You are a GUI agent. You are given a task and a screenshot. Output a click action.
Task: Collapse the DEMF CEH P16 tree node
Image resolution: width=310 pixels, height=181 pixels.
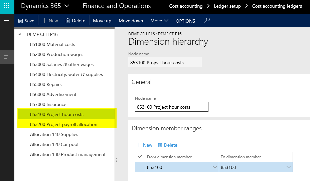click(19, 34)
